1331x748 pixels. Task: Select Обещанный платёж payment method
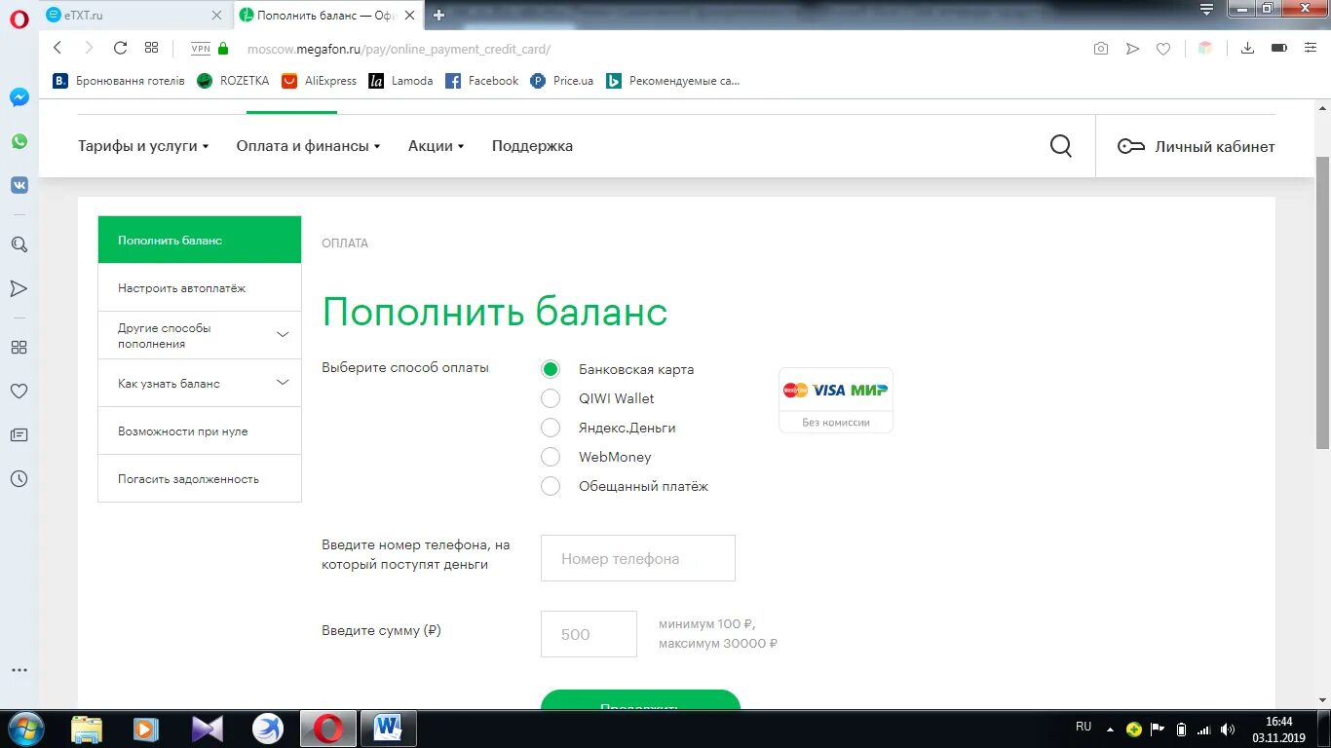pos(551,486)
